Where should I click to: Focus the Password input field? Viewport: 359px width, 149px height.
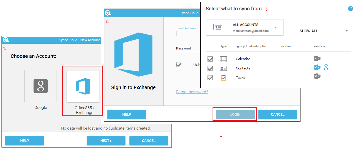click(188, 48)
